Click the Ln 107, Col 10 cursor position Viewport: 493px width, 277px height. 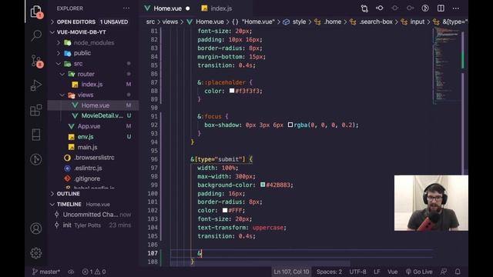click(291, 272)
